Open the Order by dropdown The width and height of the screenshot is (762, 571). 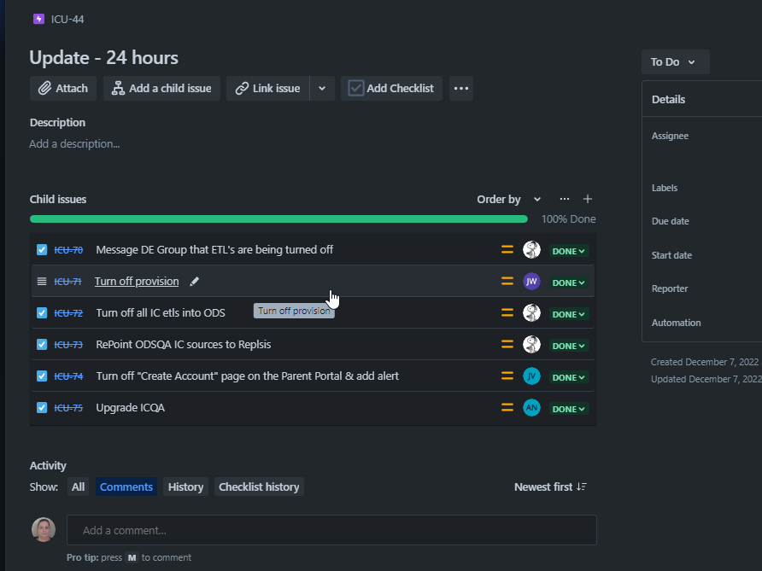509,199
